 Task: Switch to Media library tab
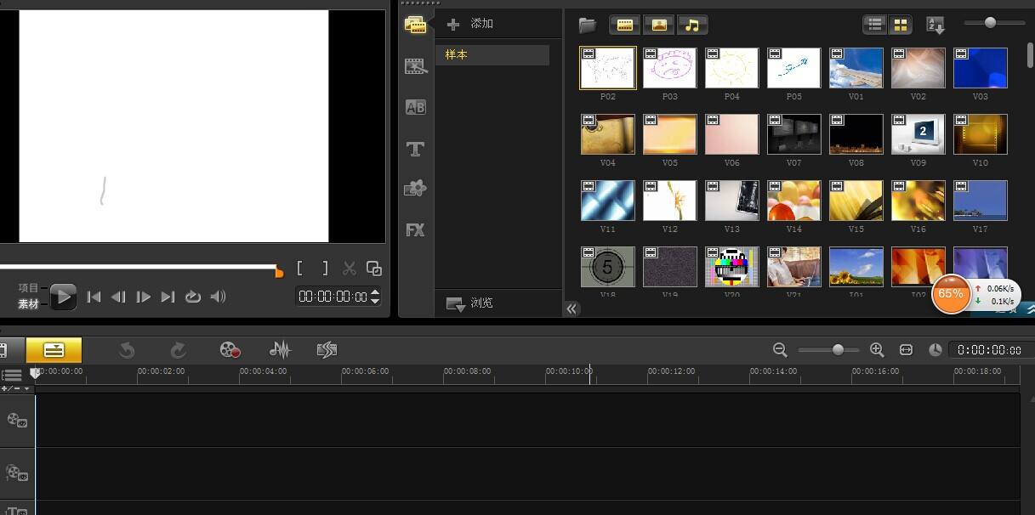click(x=415, y=25)
